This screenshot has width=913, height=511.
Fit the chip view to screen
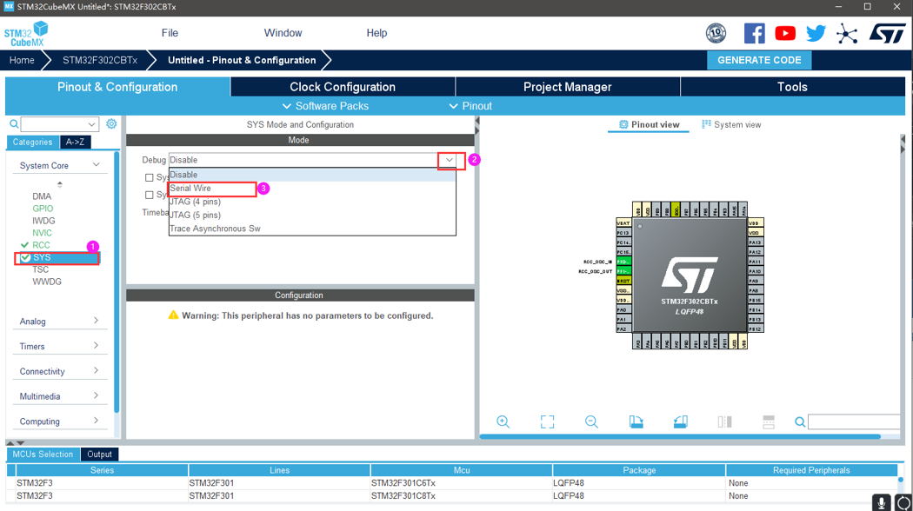(547, 422)
